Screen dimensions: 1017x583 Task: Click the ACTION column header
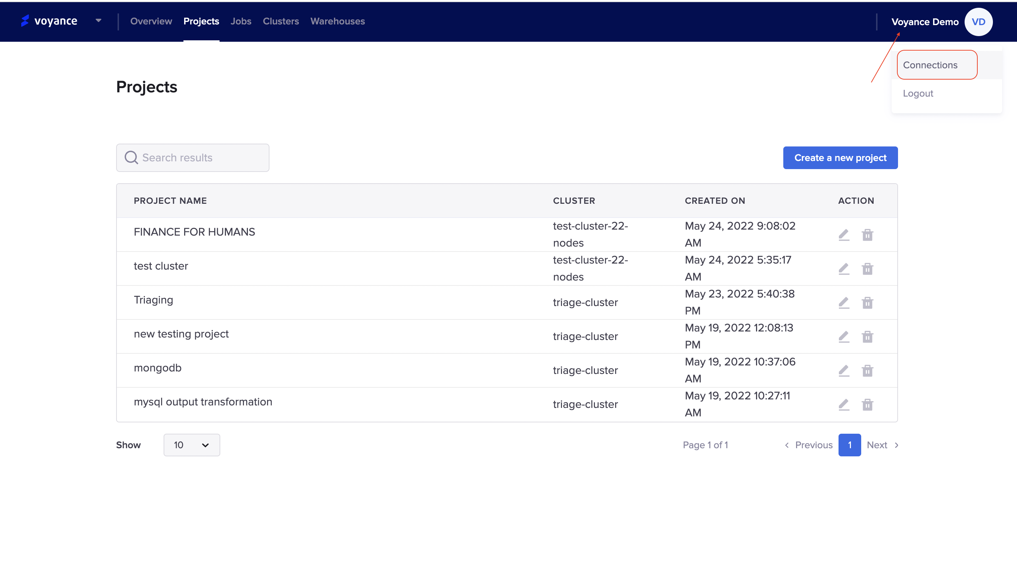coord(856,201)
